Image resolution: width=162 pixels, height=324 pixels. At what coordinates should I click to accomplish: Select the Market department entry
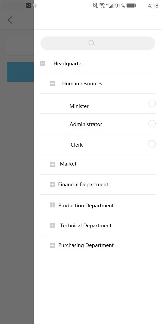pos(68,164)
